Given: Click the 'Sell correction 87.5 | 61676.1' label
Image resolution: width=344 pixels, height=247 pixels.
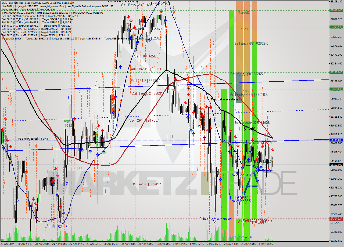Looking at the screenshot, I should point(253,123).
